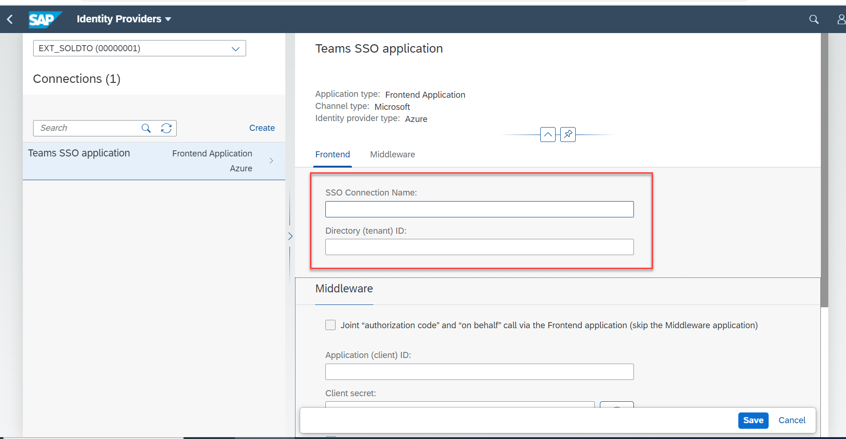Expand the side panel splitter arrow
Screen dimensions: 846x439
click(290, 236)
